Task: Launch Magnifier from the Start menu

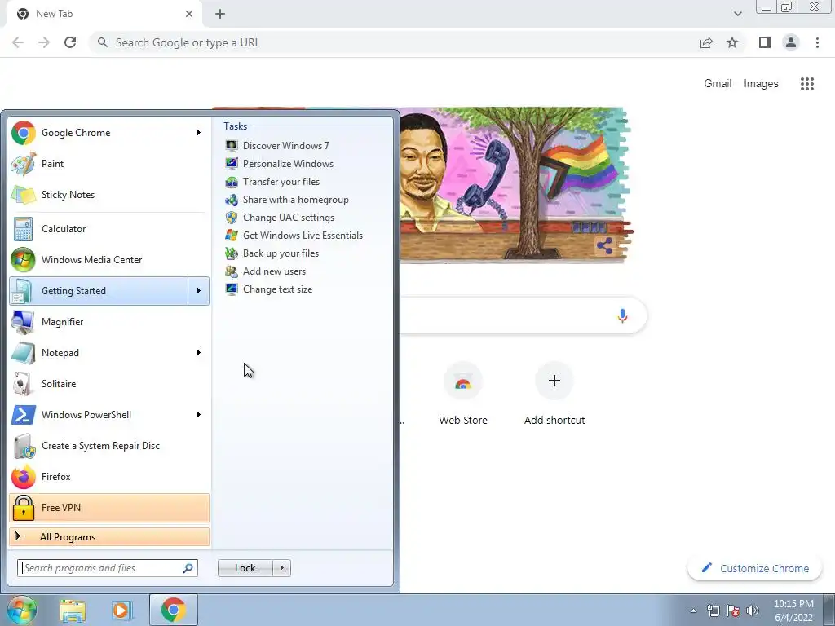Action: [x=109, y=321]
